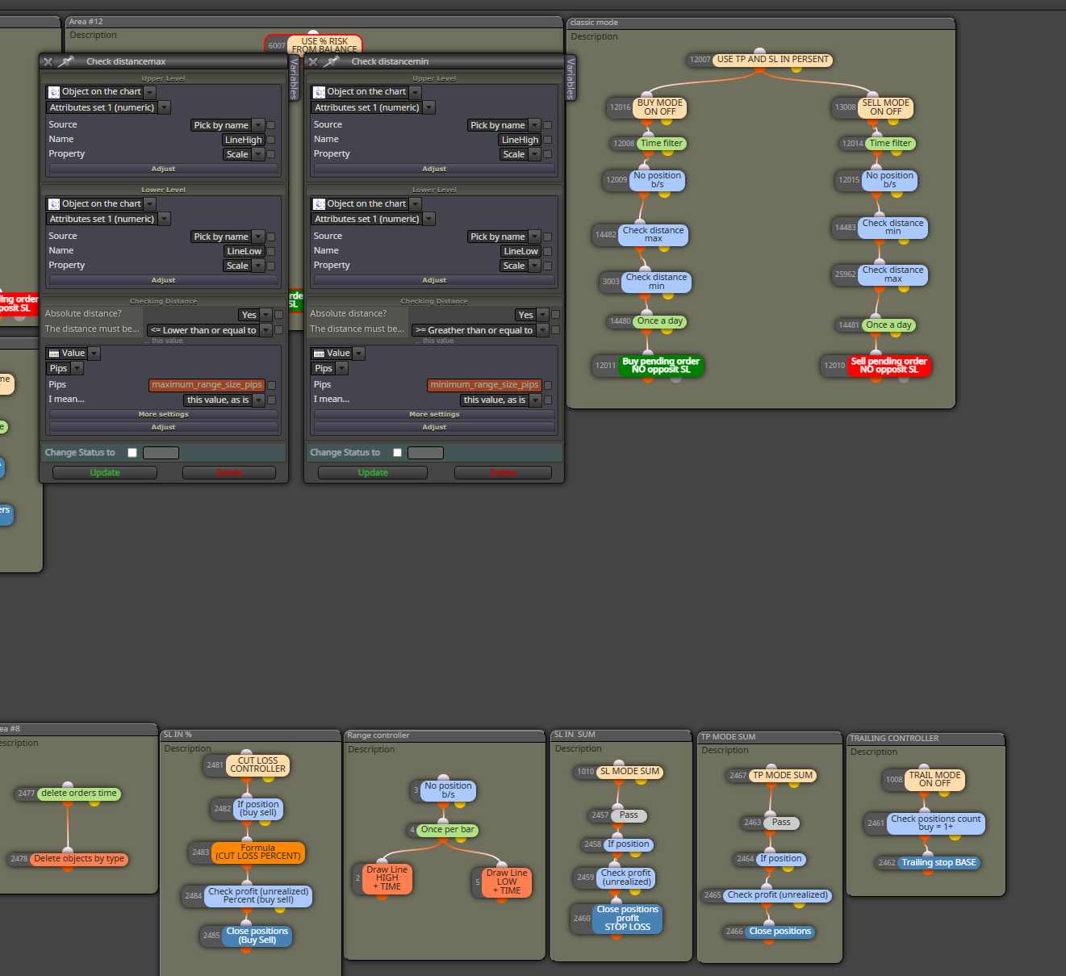Pin the Check distancemax dialog
The image size is (1066, 976).
66,61
